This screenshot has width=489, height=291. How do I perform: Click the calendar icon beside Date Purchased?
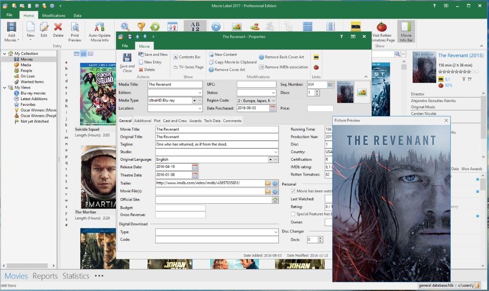pyautogui.click(x=272, y=108)
